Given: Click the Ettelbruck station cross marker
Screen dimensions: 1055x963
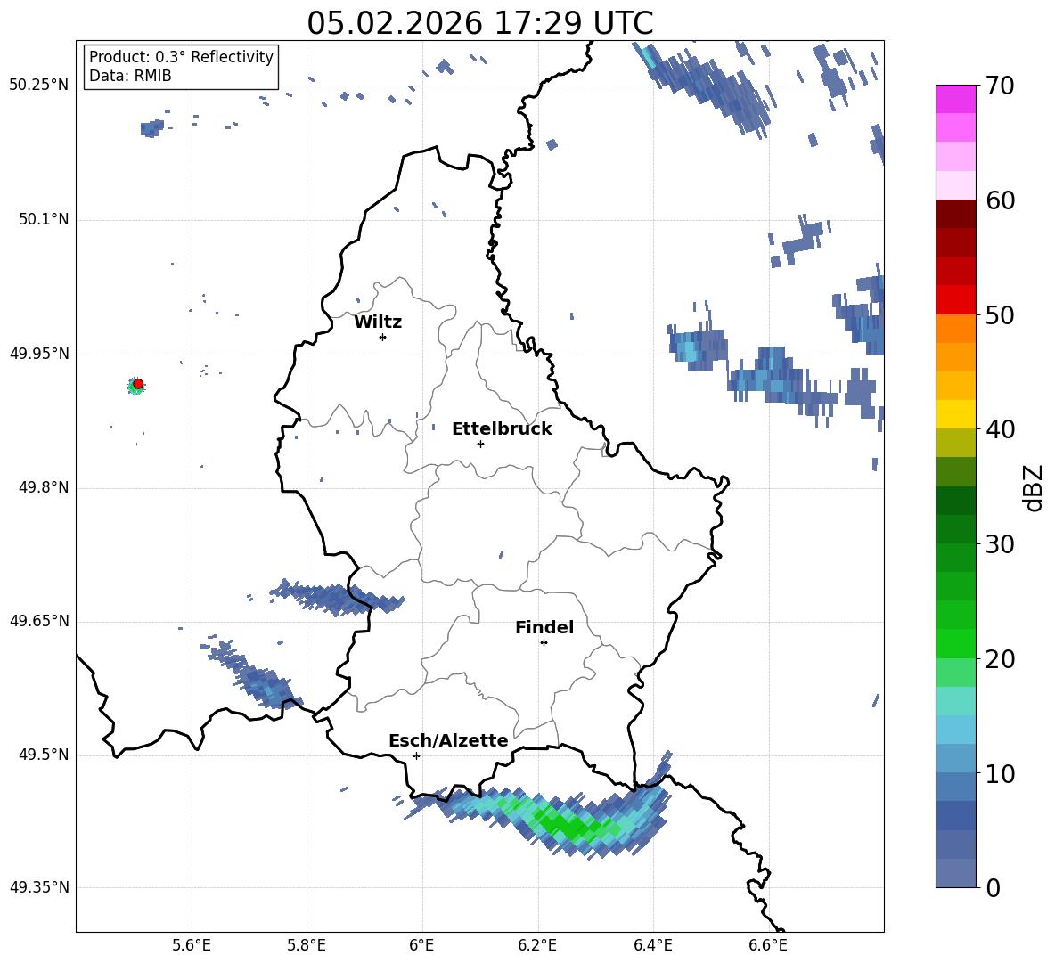Looking at the screenshot, I should pos(480,444).
